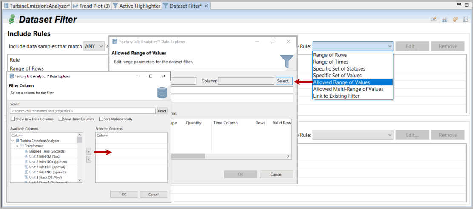This screenshot has width=473, height=209.
Task: Collapse the TurbineEmissionsAnalyzer tree node
Action: coord(12,141)
